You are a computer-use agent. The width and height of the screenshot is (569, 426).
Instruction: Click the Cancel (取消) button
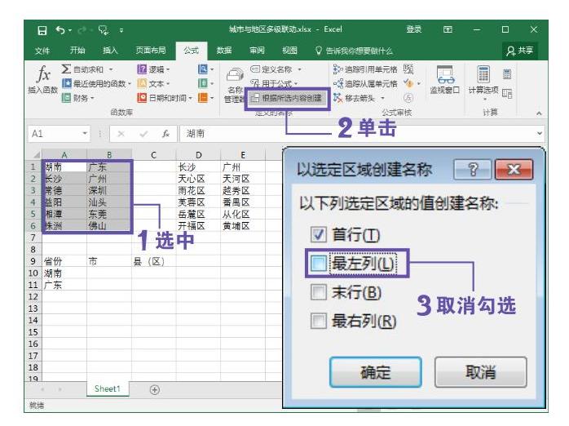pos(481,372)
